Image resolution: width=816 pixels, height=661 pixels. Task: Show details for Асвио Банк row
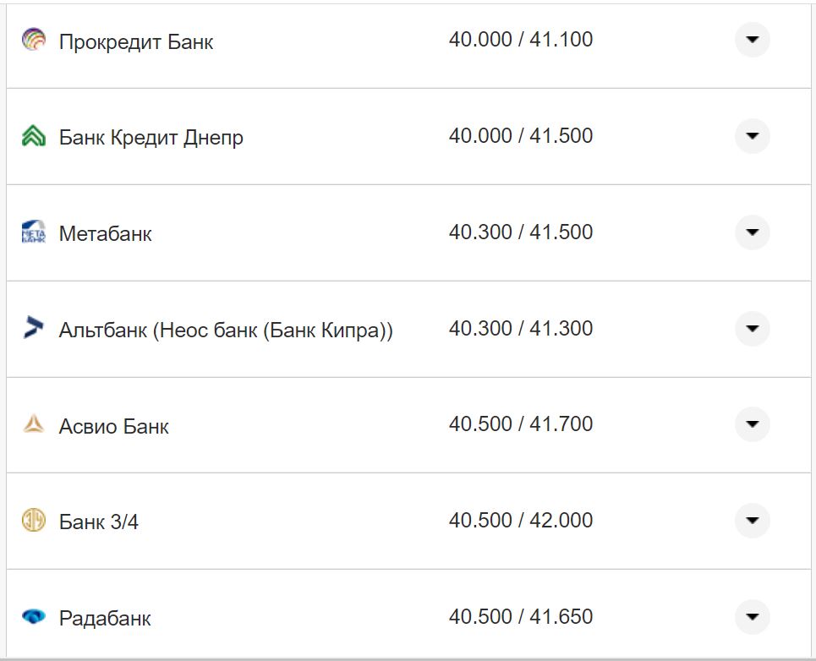click(752, 424)
